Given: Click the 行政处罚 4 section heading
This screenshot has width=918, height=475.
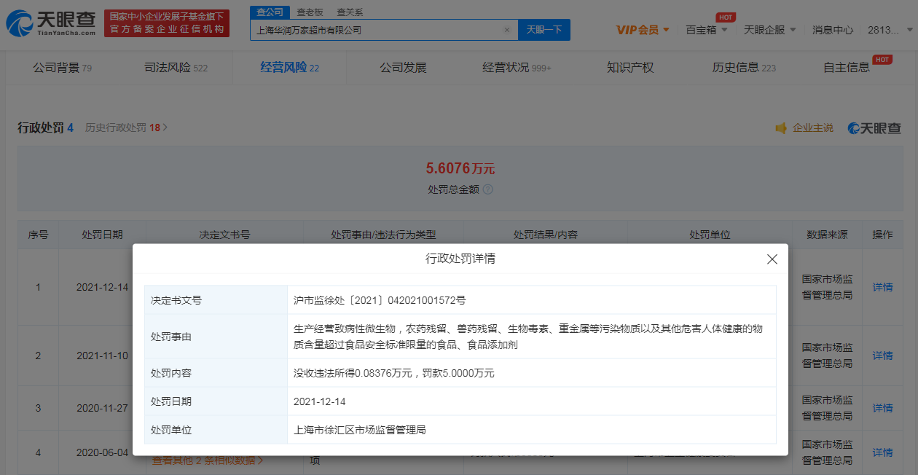Looking at the screenshot, I should click(x=45, y=127).
